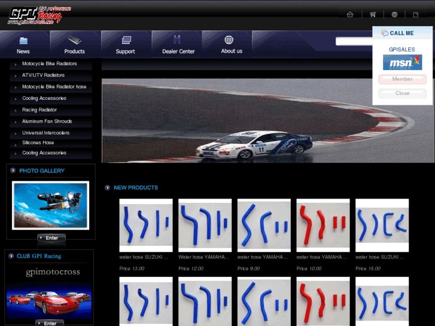Click the race car banner image

pyautogui.click(x=268, y=121)
